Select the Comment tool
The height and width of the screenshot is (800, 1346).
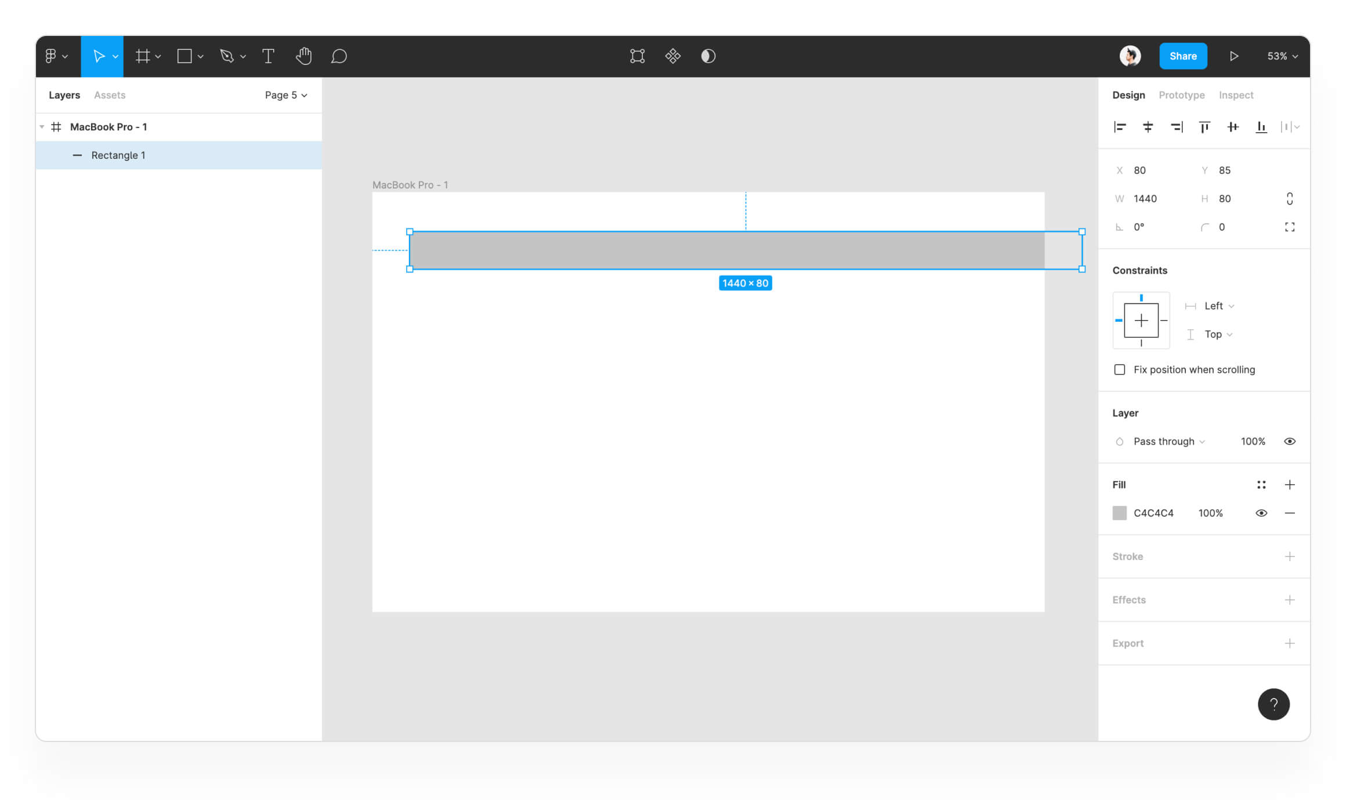[339, 56]
